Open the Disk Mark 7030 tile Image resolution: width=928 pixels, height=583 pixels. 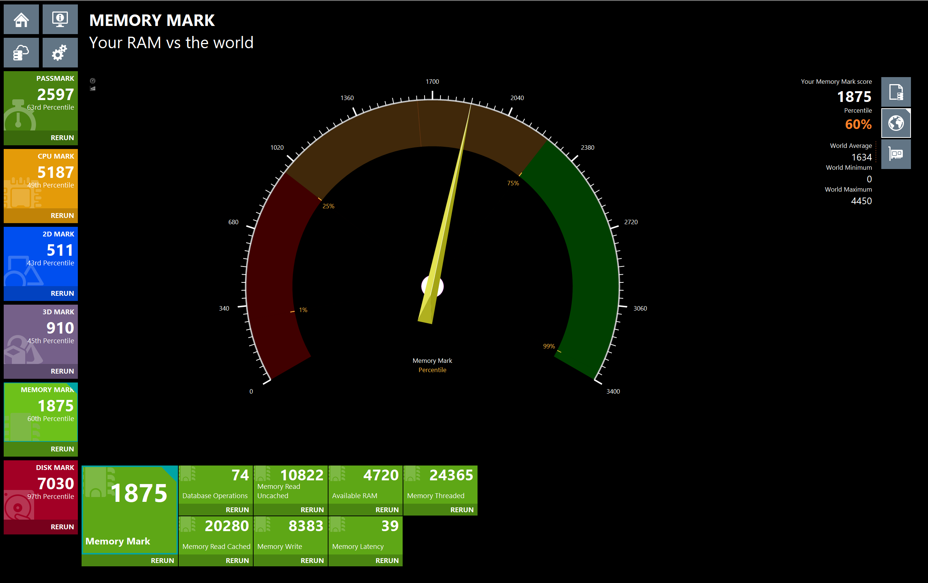coord(41,490)
